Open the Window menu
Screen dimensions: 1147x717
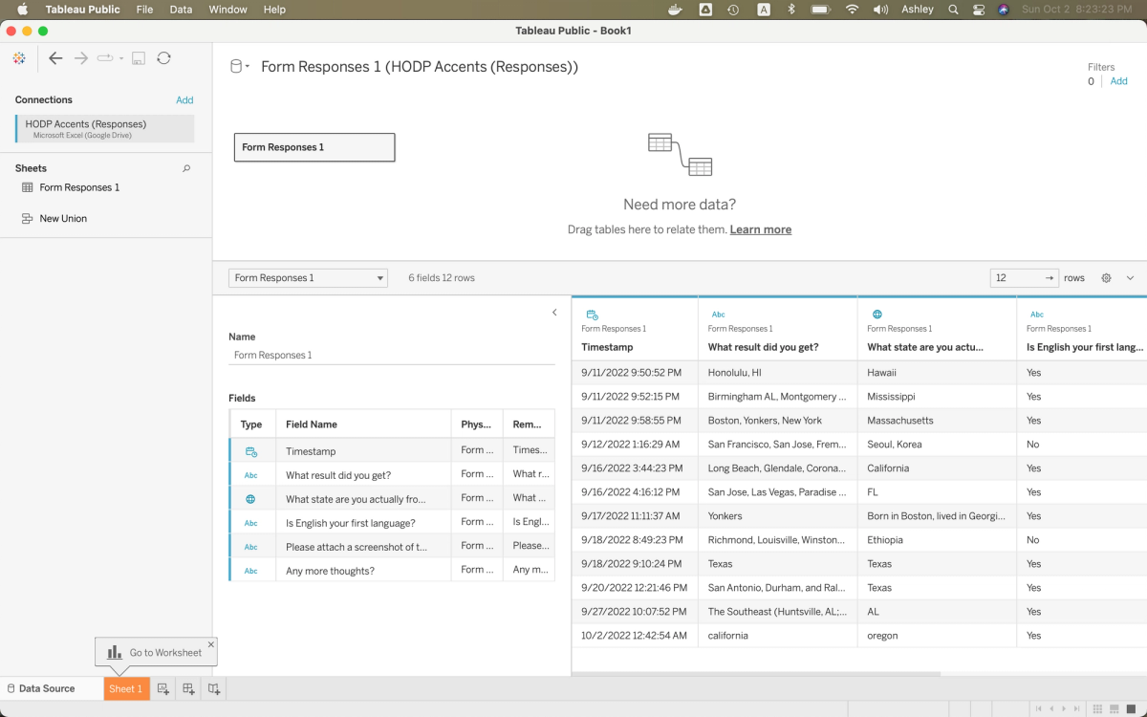point(227,10)
